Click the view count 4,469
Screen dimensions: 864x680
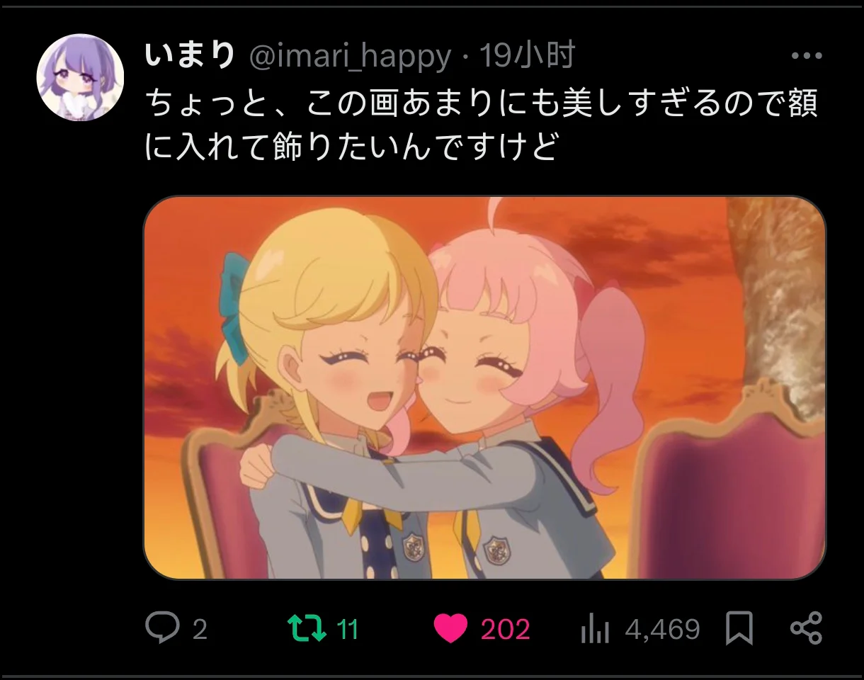(x=663, y=629)
